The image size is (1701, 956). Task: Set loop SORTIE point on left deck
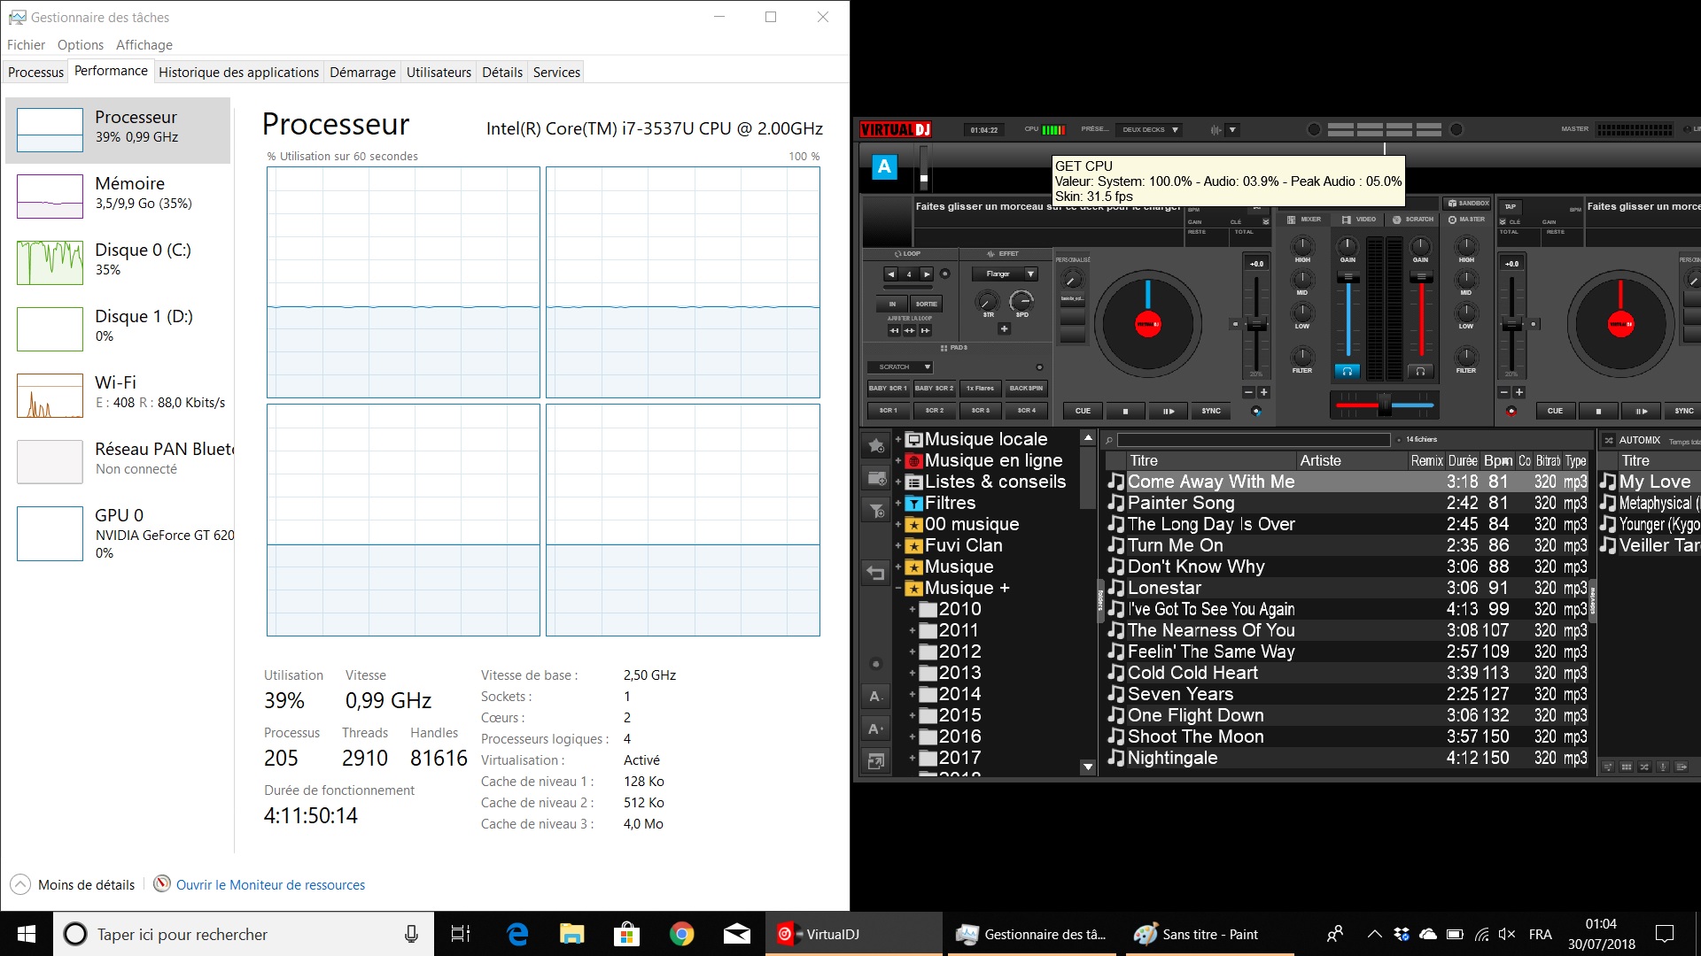tap(927, 304)
